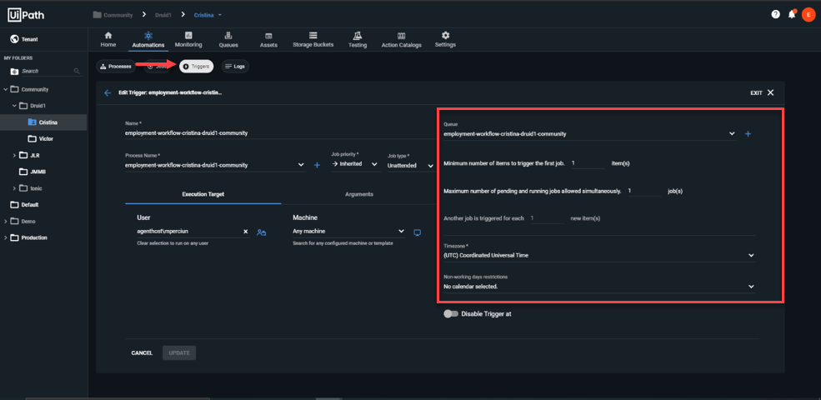Switch to Processes sub-tab

pos(116,67)
